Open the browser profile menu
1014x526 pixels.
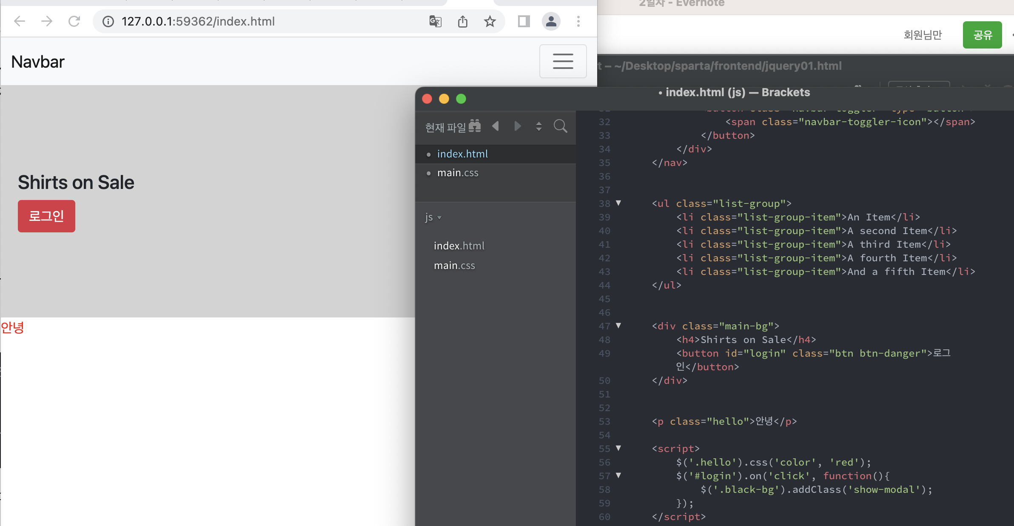click(551, 21)
